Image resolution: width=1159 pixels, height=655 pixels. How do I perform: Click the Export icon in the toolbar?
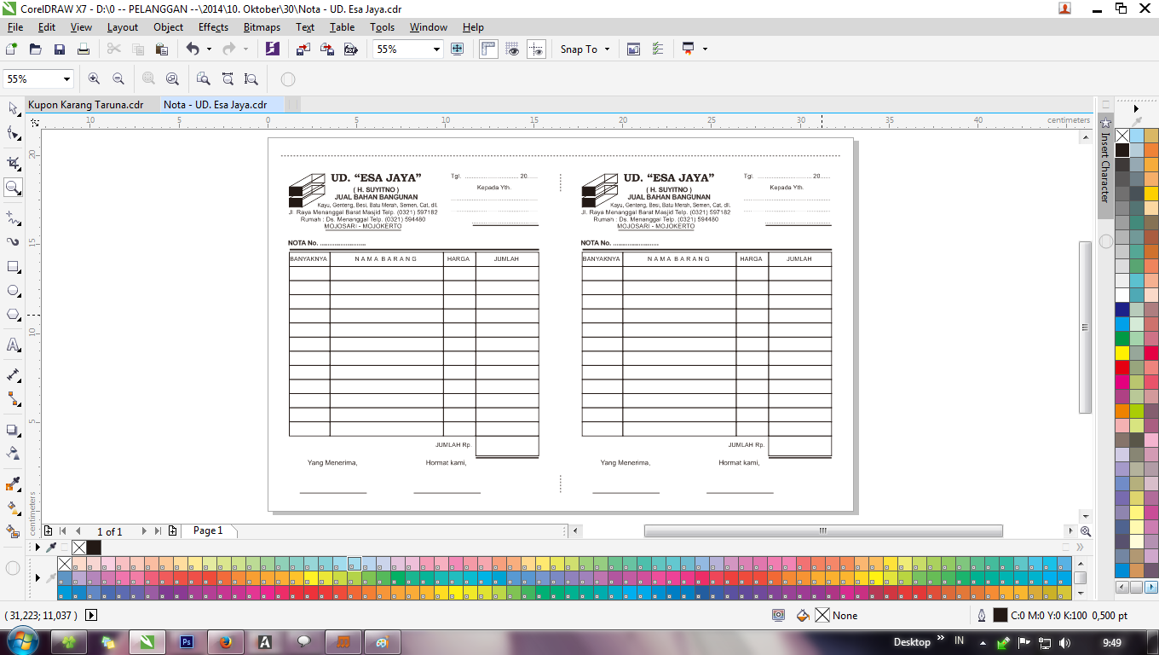pos(326,49)
